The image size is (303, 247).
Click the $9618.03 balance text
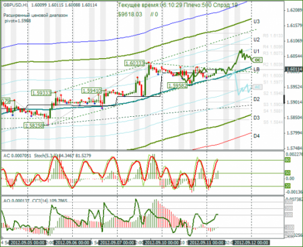click(130, 15)
